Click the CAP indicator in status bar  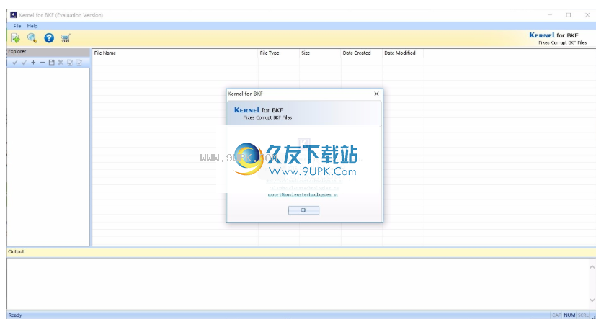556,315
